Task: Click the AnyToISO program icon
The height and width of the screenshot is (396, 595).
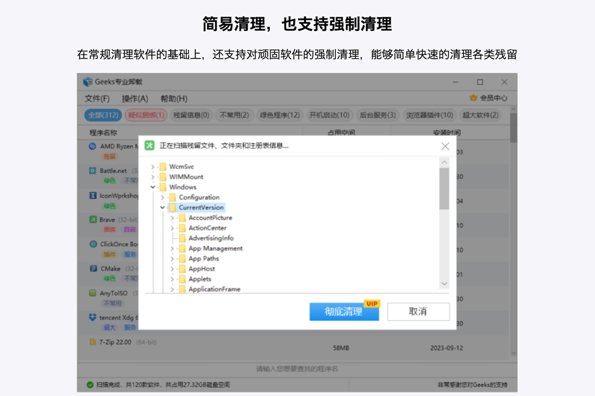Action: pos(93,293)
